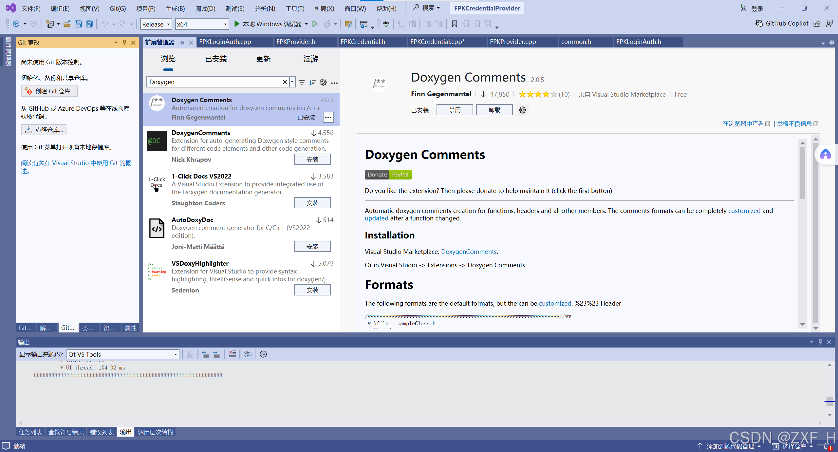The image size is (838, 452).
Task: Pin the Extension Manager tab
Action: [182, 43]
